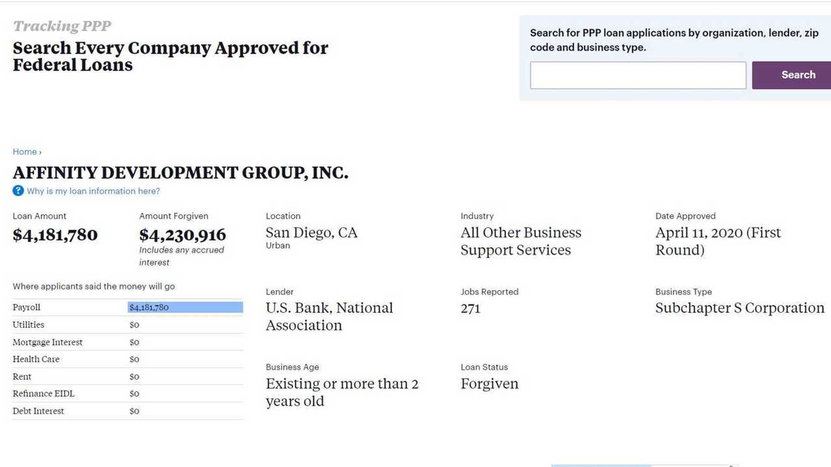Click the breadcrumb chevron after Home
Image resolution: width=831 pixels, height=467 pixels.
[39, 152]
